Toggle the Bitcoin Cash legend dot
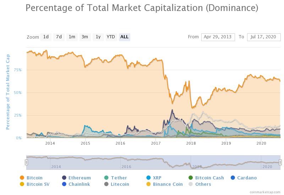 (x=191, y=178)
